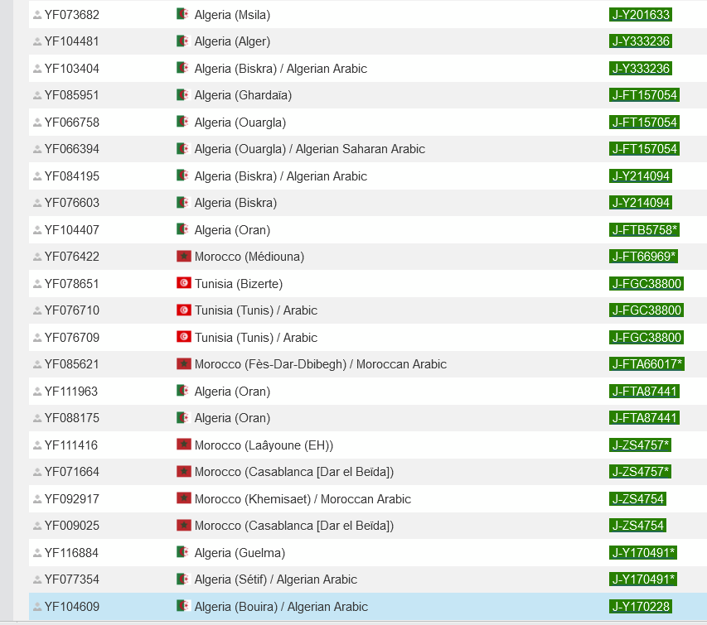Click person icon beside YF104407
Image resolution: width=707 pixels, height=625 pixels.
point(37,230)
